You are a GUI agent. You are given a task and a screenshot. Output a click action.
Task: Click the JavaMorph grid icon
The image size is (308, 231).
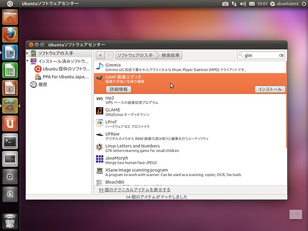point(100,159)
